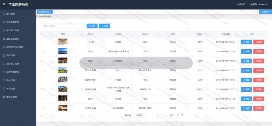Click the 钟鼓楼广场 destination cell

145,89
